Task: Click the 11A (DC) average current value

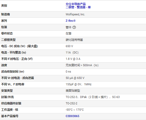Action: [x=72, y=52]
